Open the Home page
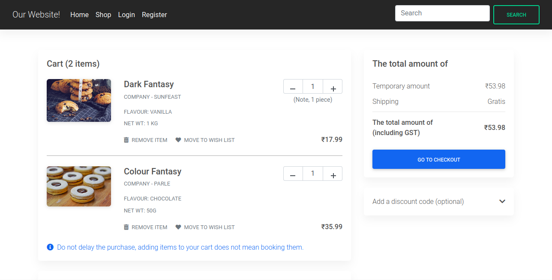This screenshot has width=552, height=280. click(x=79, y=15)
